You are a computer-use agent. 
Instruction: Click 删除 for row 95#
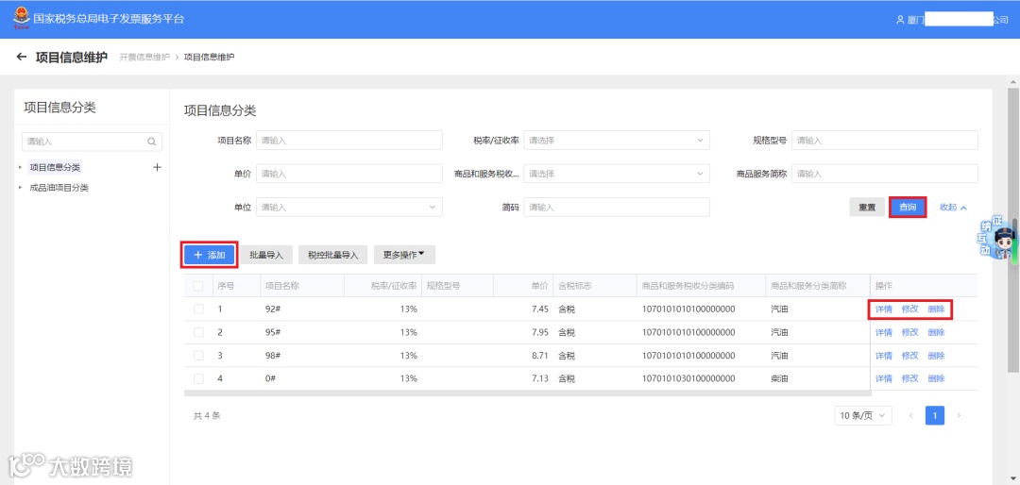click(x=936, y=332)
